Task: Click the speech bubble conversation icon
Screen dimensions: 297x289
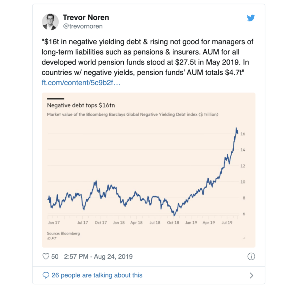Action: pyautogui.click(x=46, y=275)
